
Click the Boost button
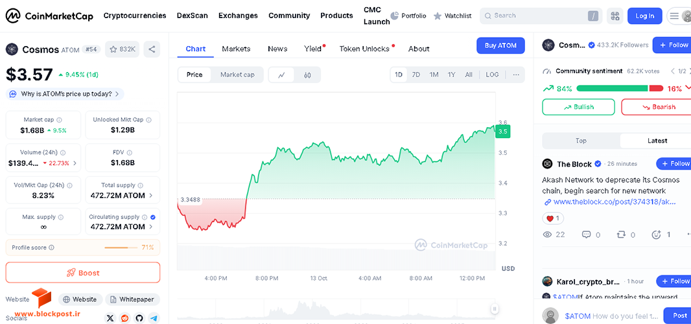pyautogui.click(x=83, y=273)
